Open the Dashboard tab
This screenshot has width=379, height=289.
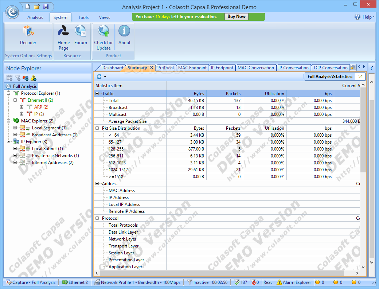click(x=112, y=68)
